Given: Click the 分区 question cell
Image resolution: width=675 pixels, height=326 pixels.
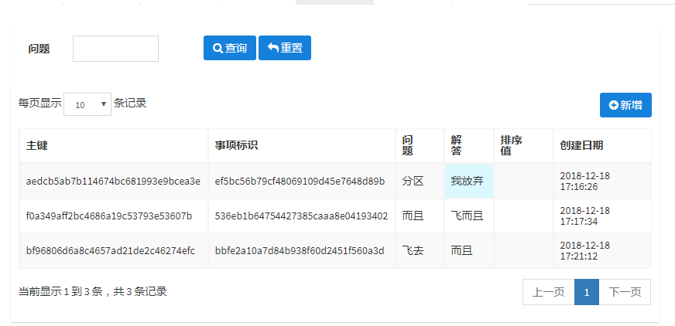Looking at the screenshot, I should point(420,182).
